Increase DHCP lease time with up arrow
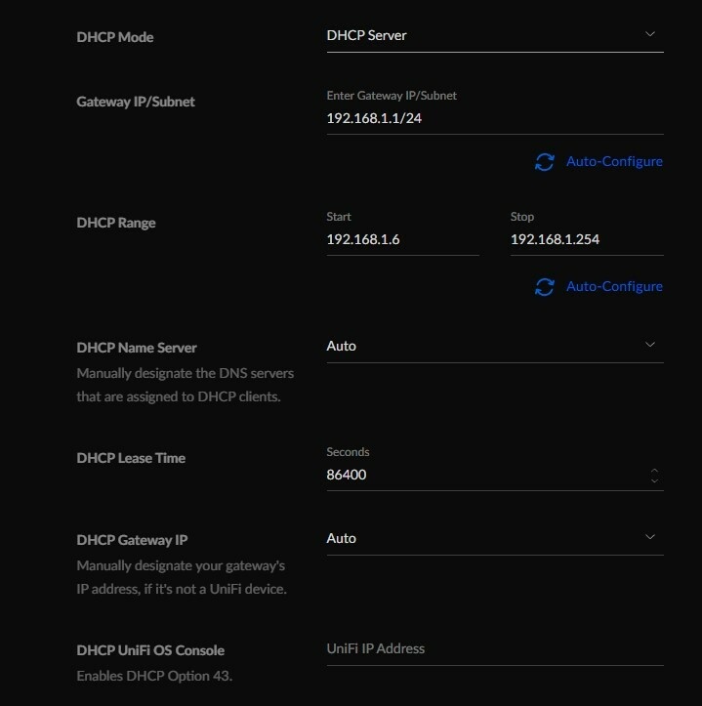The width and height of the screenshot is (702, 706). pos(654,471)
